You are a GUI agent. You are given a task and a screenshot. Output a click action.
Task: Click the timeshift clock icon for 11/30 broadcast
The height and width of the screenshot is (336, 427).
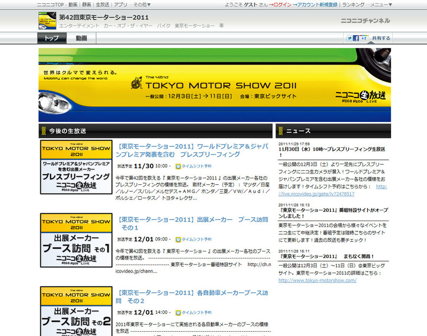(178, 166)
